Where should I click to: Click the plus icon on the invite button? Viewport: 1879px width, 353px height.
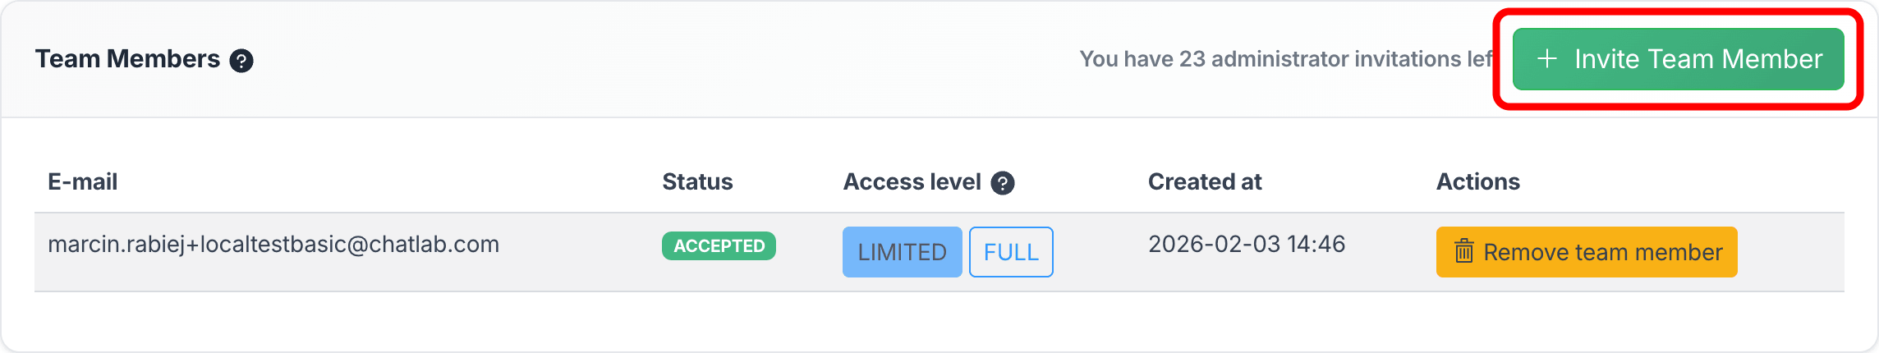tap(1547, 58)
